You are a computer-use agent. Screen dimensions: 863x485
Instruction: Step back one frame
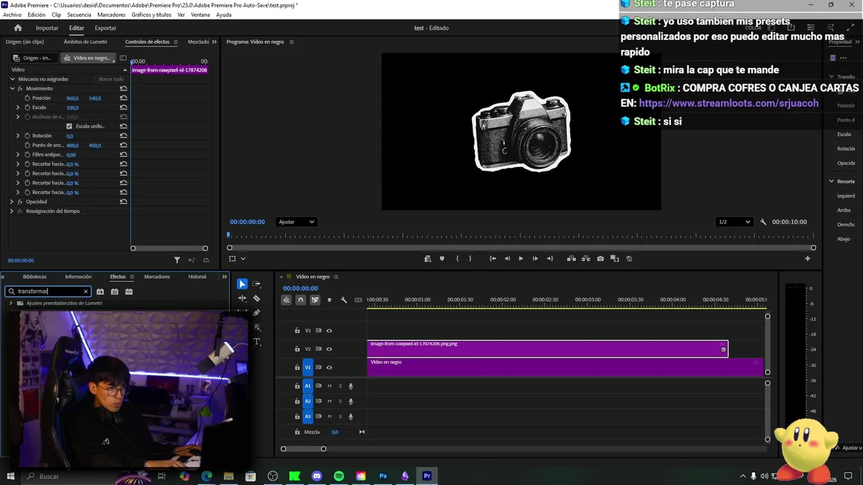[507, 259]
